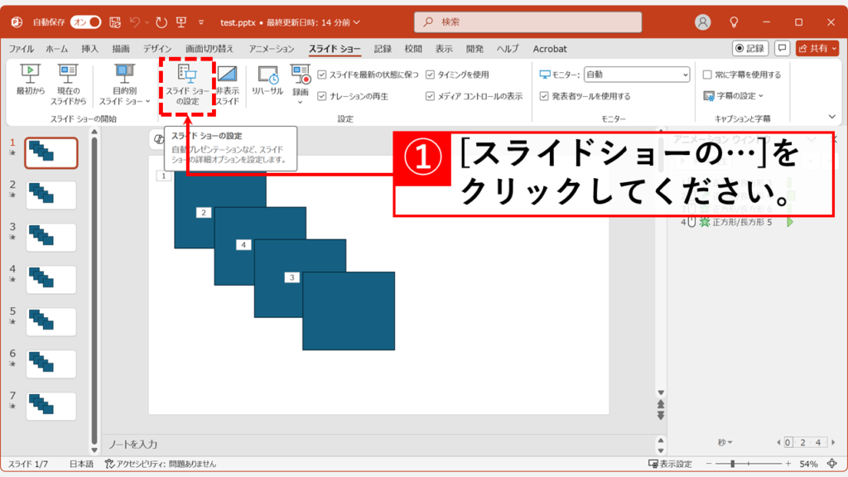Click next slide double-arrow in scrollbar
Screen dimensions: 848x477
point(660,416)
